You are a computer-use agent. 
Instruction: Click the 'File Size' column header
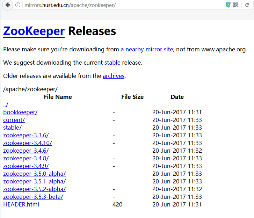click(x=132, y=97)
